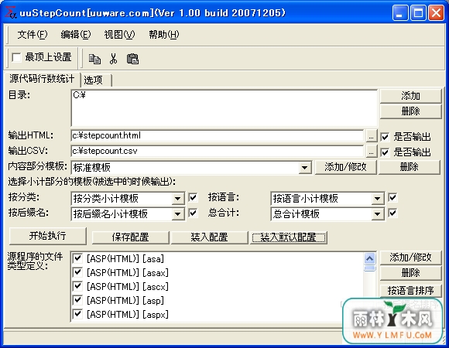Open the 视图(V) menu

point(119,35)
